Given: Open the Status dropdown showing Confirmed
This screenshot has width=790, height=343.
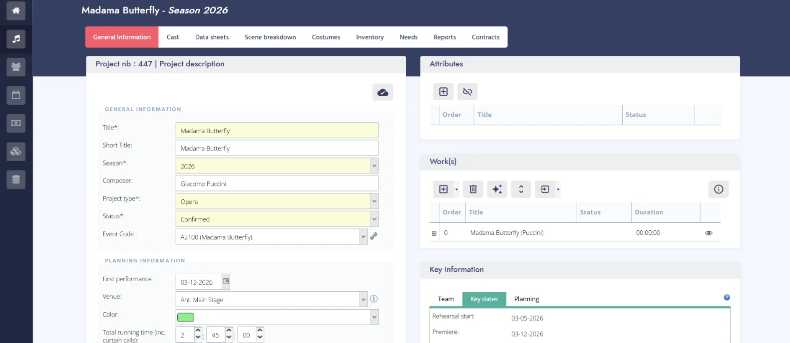Looking at the screenshot, I should [x=375, y=219].
